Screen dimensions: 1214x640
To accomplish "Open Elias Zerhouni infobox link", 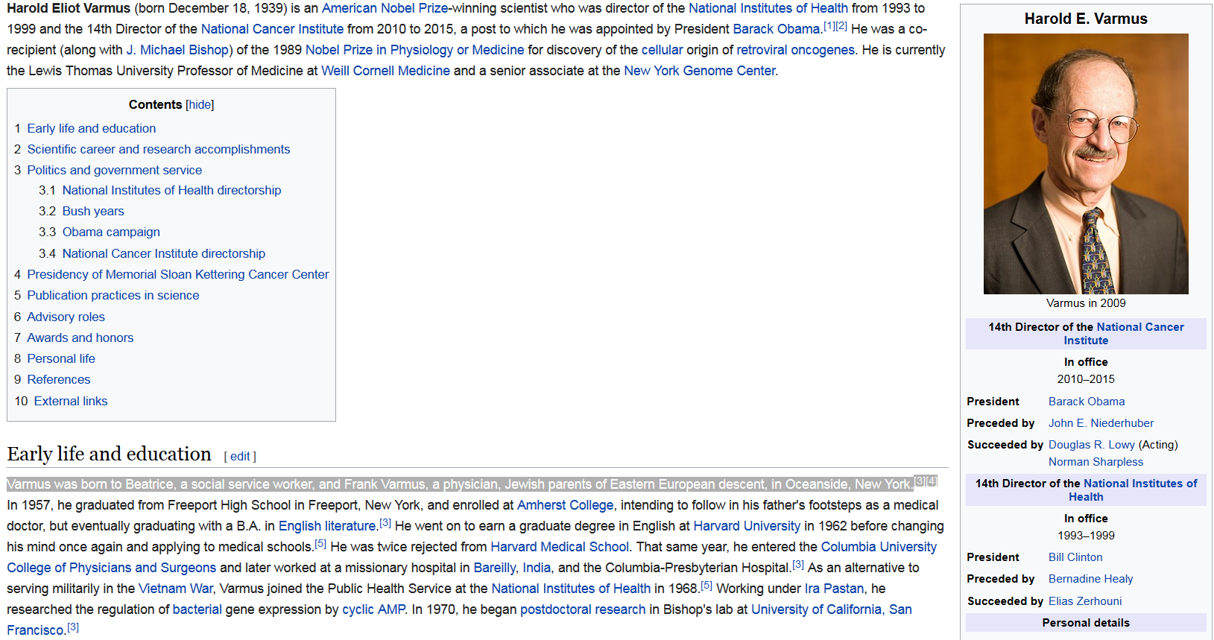I will [x=1085, y=601].
